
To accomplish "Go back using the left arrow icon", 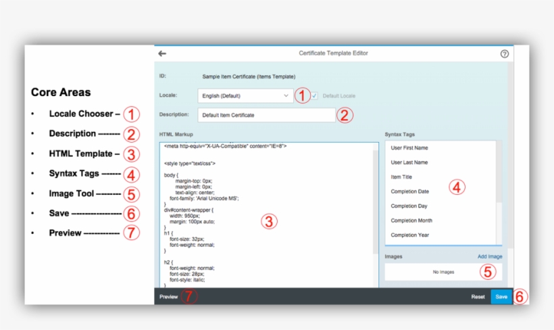I will point(162,53).
